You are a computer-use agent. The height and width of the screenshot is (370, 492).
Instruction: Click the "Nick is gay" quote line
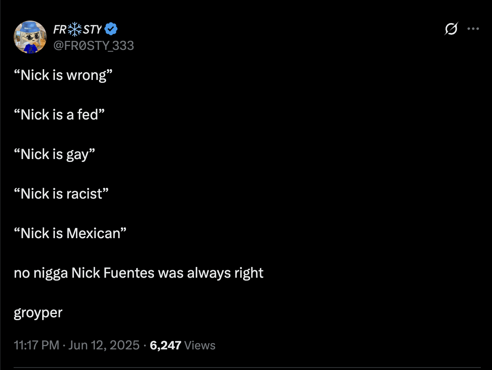(54, 155)
